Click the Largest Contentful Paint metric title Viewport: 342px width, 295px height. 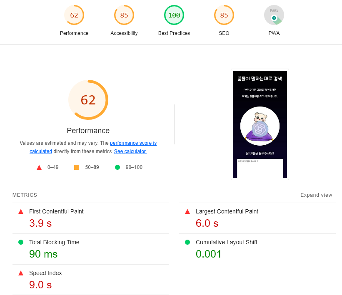click(x=227, y=211)
